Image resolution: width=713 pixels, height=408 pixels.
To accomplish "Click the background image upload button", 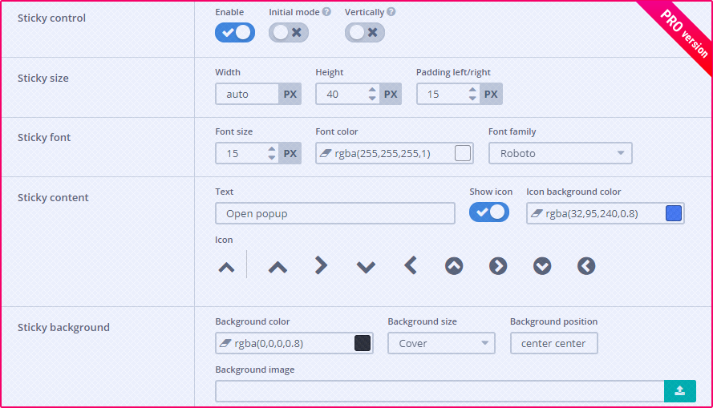I will [679, 391].
